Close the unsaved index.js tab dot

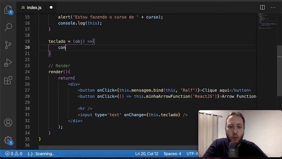pos(51,8)
